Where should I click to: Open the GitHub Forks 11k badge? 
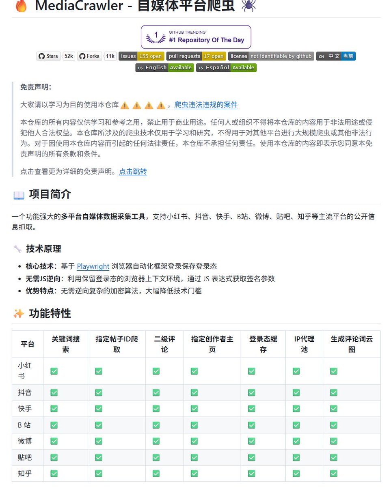coord(97,56)
